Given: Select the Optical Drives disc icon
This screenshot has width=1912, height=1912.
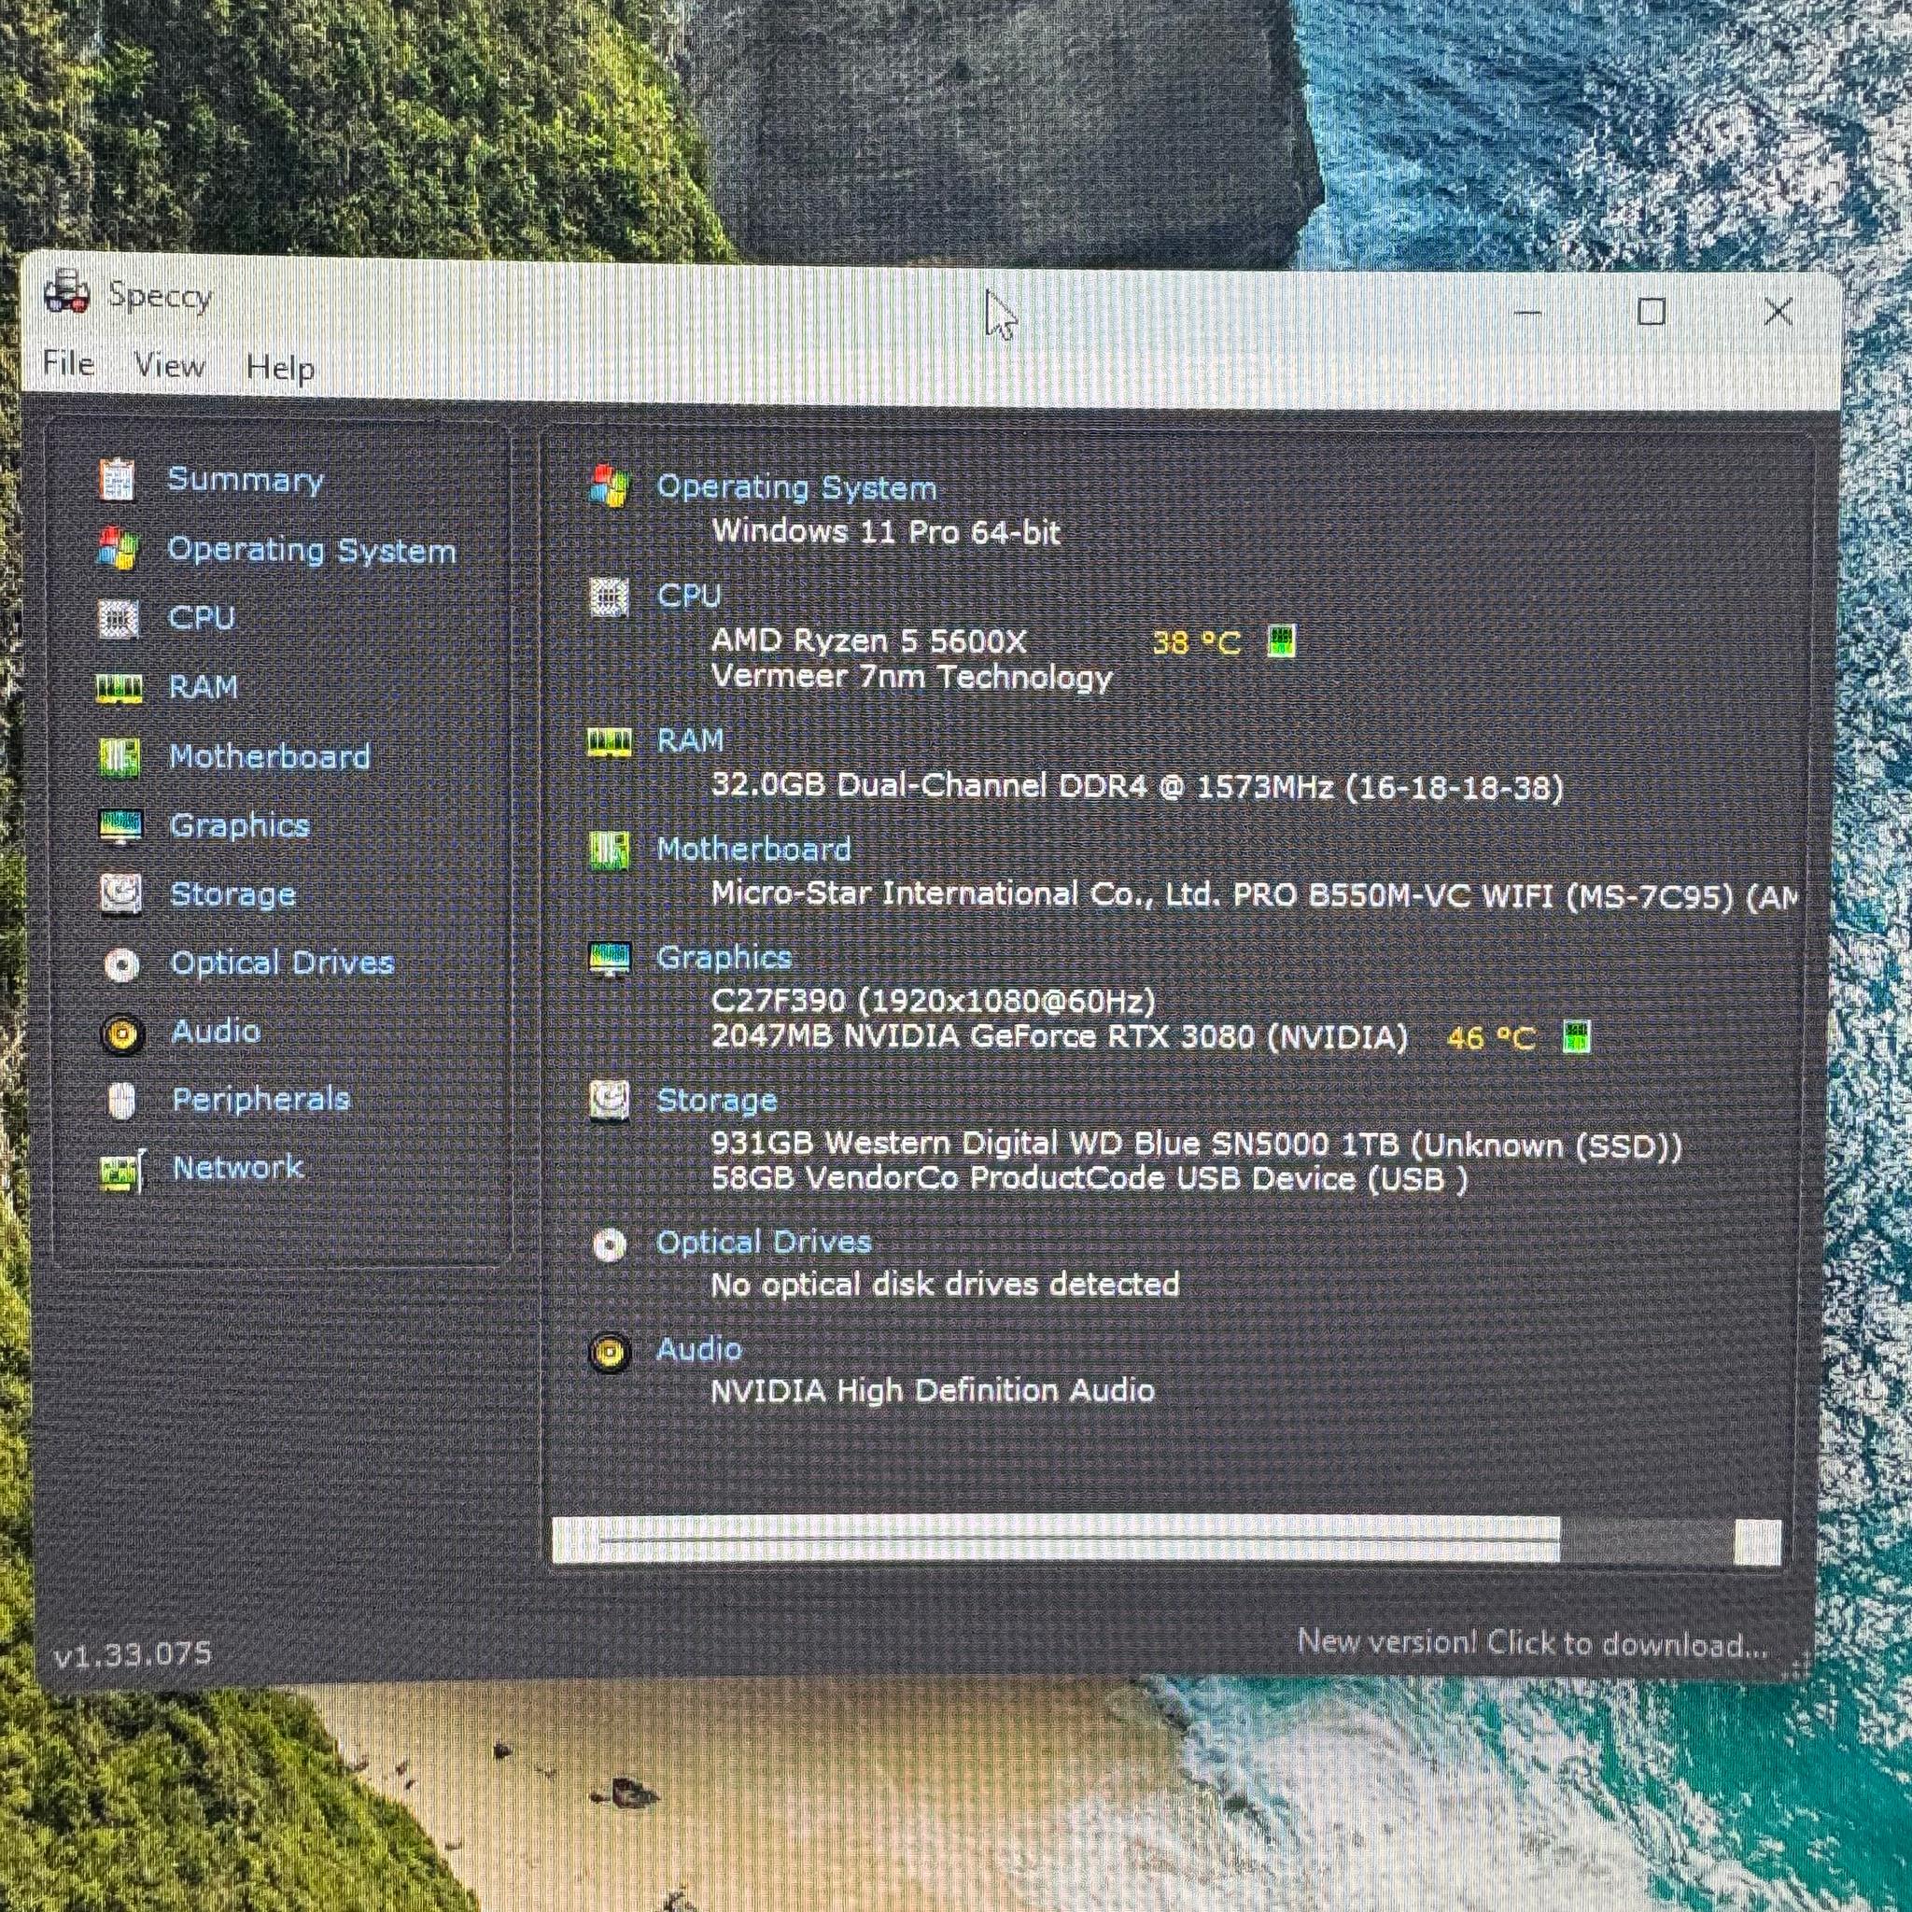Looking at the screenshot, I should [x=121, y=963].
